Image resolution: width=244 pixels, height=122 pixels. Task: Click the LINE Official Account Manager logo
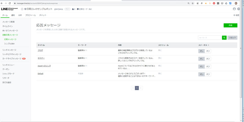point(9,9)
